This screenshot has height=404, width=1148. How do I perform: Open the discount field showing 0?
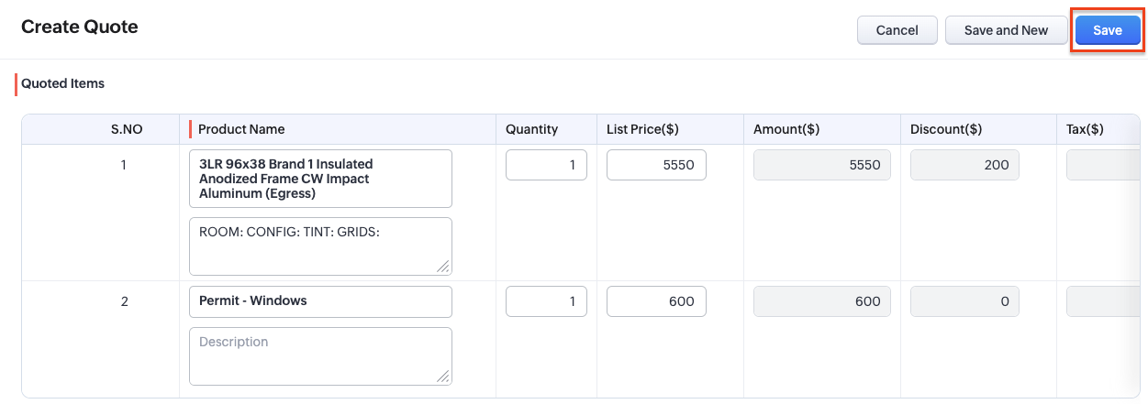pyautogui.click(x=964, y=301)
